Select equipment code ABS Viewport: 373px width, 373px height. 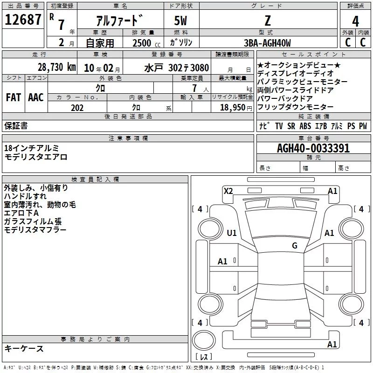pos(305,126)
